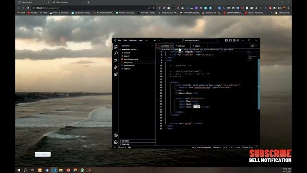Open Firefox from the taskbar

click(68, 170)
